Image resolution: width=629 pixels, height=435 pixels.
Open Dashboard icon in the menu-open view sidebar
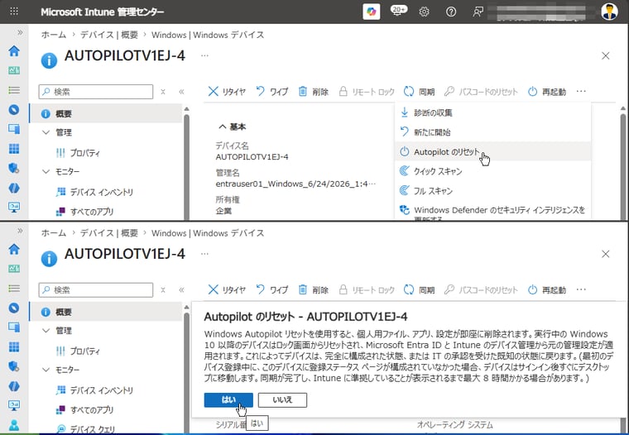tap(14, 70)
